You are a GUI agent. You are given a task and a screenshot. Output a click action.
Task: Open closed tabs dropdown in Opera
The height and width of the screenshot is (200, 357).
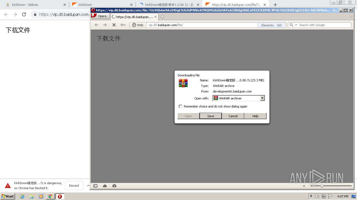[351, 17]
